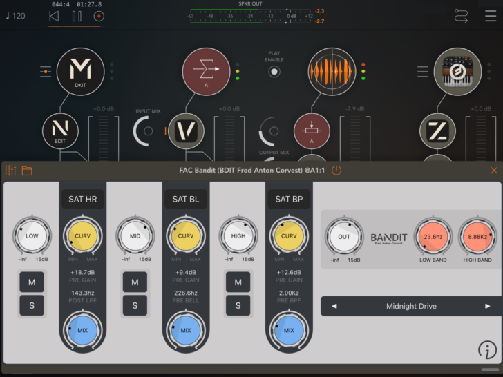Click the 8.88Kz HIGH BAND crossover knob

click(477, 237)
